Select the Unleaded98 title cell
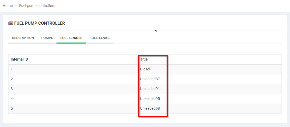This screenshot has width=290, height=127. [x=150, y=108]
